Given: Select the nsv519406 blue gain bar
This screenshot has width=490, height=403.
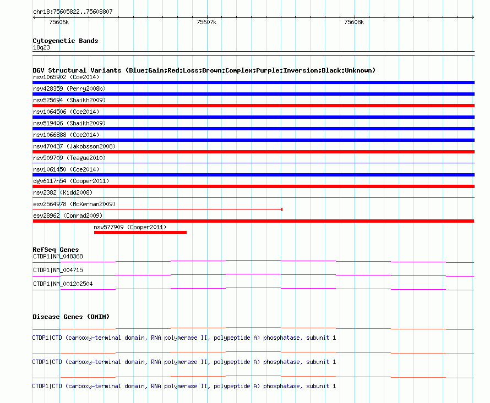Looking at the screenshot, I should pos(253,129).
